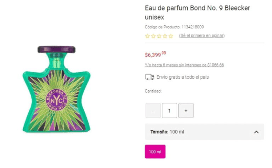Click the "Tamaño: 100 ml" header label
Screen dimensions: 272x168
click(x=167, y=132)
